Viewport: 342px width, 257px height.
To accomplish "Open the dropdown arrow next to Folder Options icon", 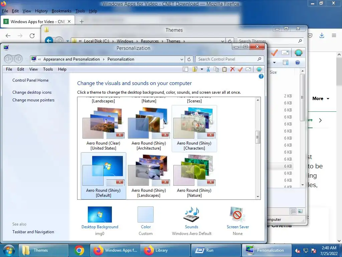I will tap(202, 69).
